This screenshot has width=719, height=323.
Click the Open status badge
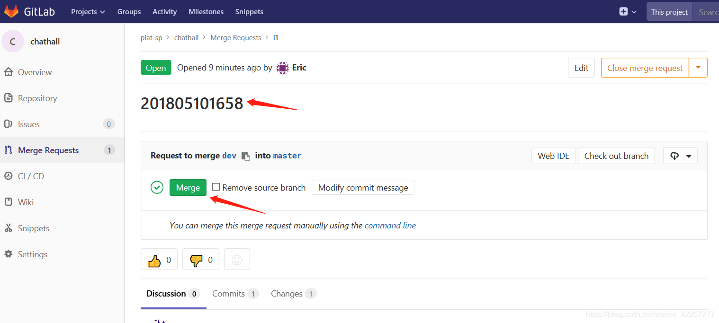point(156,68)
